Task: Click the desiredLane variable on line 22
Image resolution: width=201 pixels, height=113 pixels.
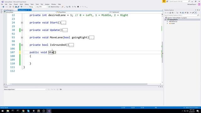Action: click(57, 15)
